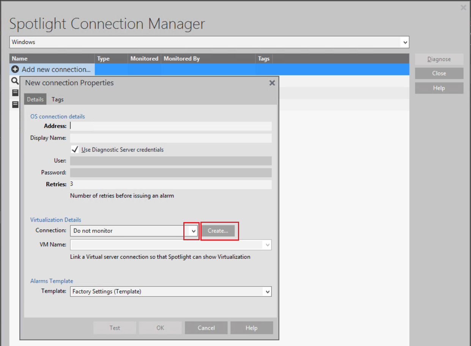
Task: Click the Password input field
Action: click(171, 172)
